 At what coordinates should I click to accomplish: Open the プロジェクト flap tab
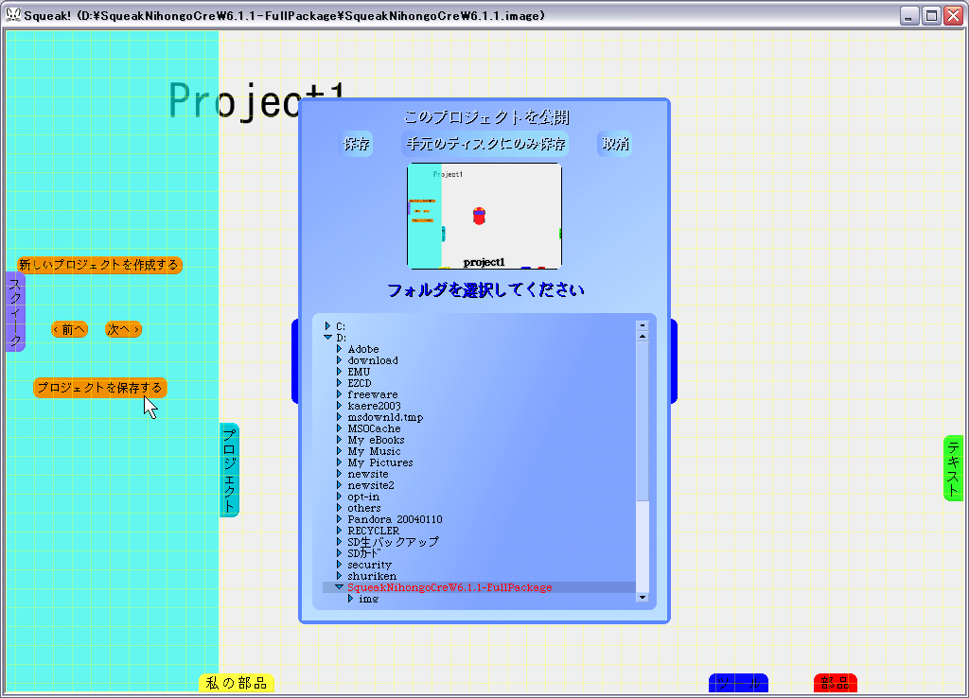[x=229, y=470]
